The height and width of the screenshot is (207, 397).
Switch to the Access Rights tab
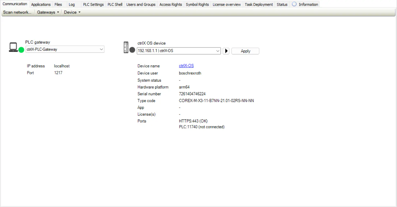click(x=171, y=4)
